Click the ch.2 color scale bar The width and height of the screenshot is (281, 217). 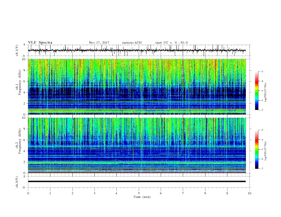pyautogui.click(x=257, y=149)
